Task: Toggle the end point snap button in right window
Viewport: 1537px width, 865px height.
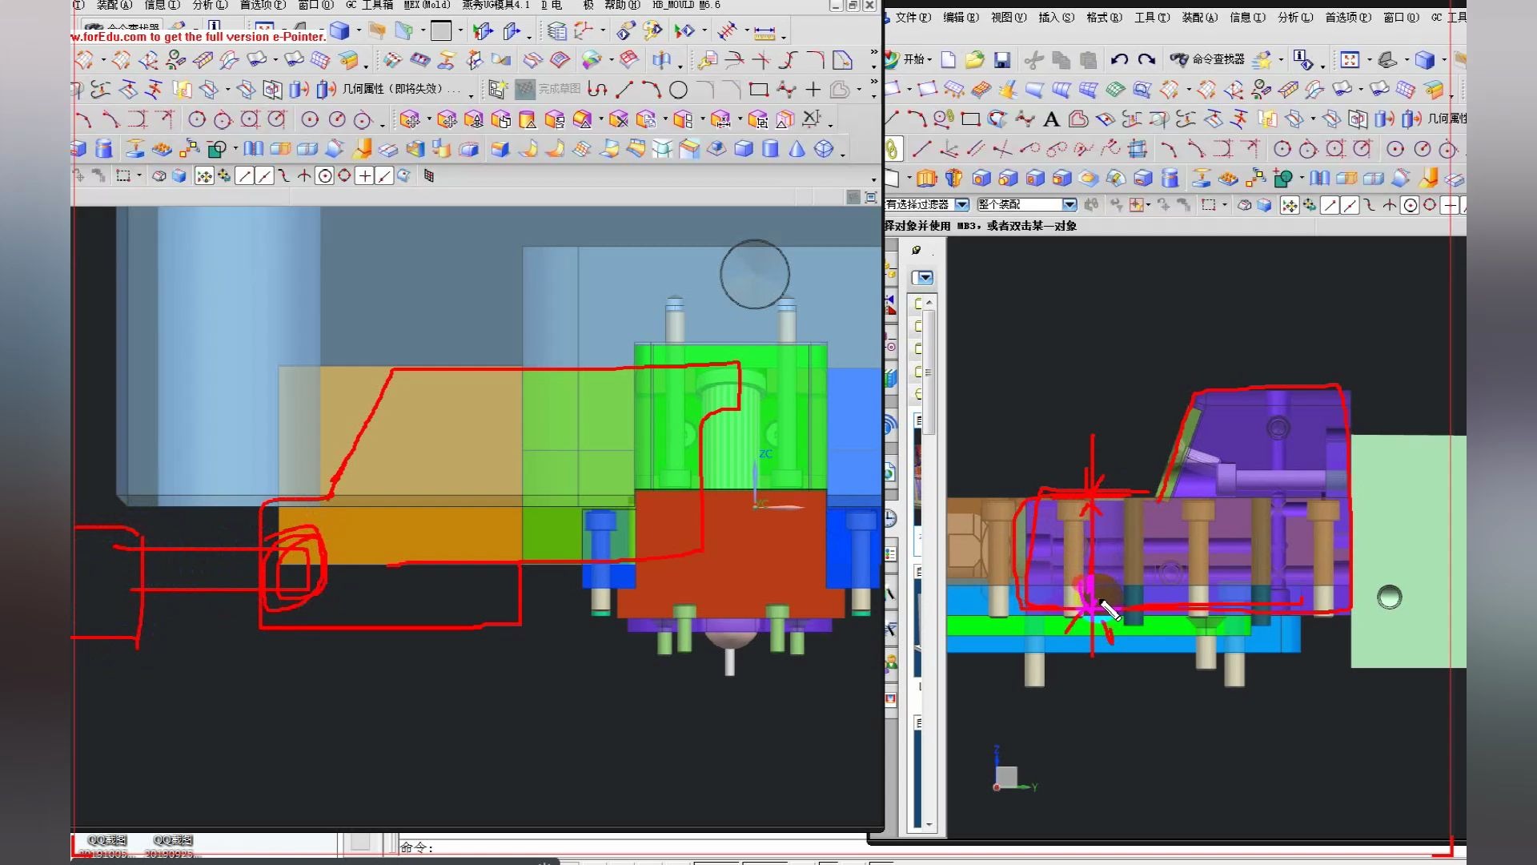Action: point(1330,206)
